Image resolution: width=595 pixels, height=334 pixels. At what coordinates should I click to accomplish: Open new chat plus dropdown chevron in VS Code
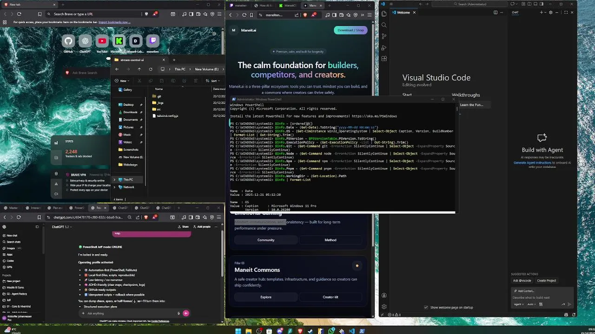[x=545, y=13]
